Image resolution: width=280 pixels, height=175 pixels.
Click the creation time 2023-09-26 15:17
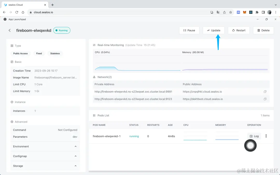tap(46, 71)
